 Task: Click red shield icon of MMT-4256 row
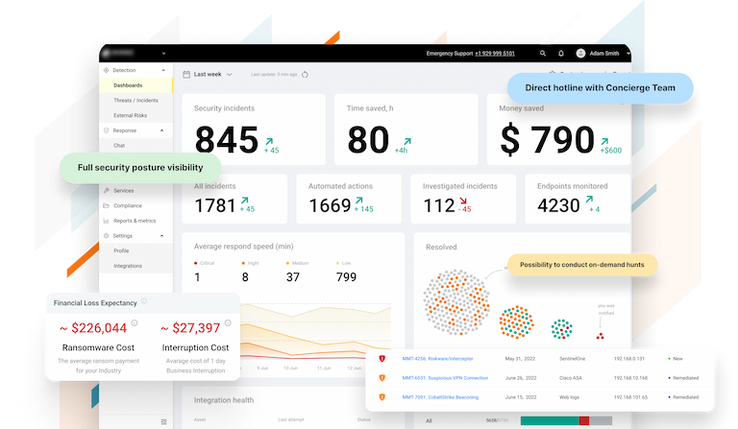pyautogui.click(x=382, y=359)
